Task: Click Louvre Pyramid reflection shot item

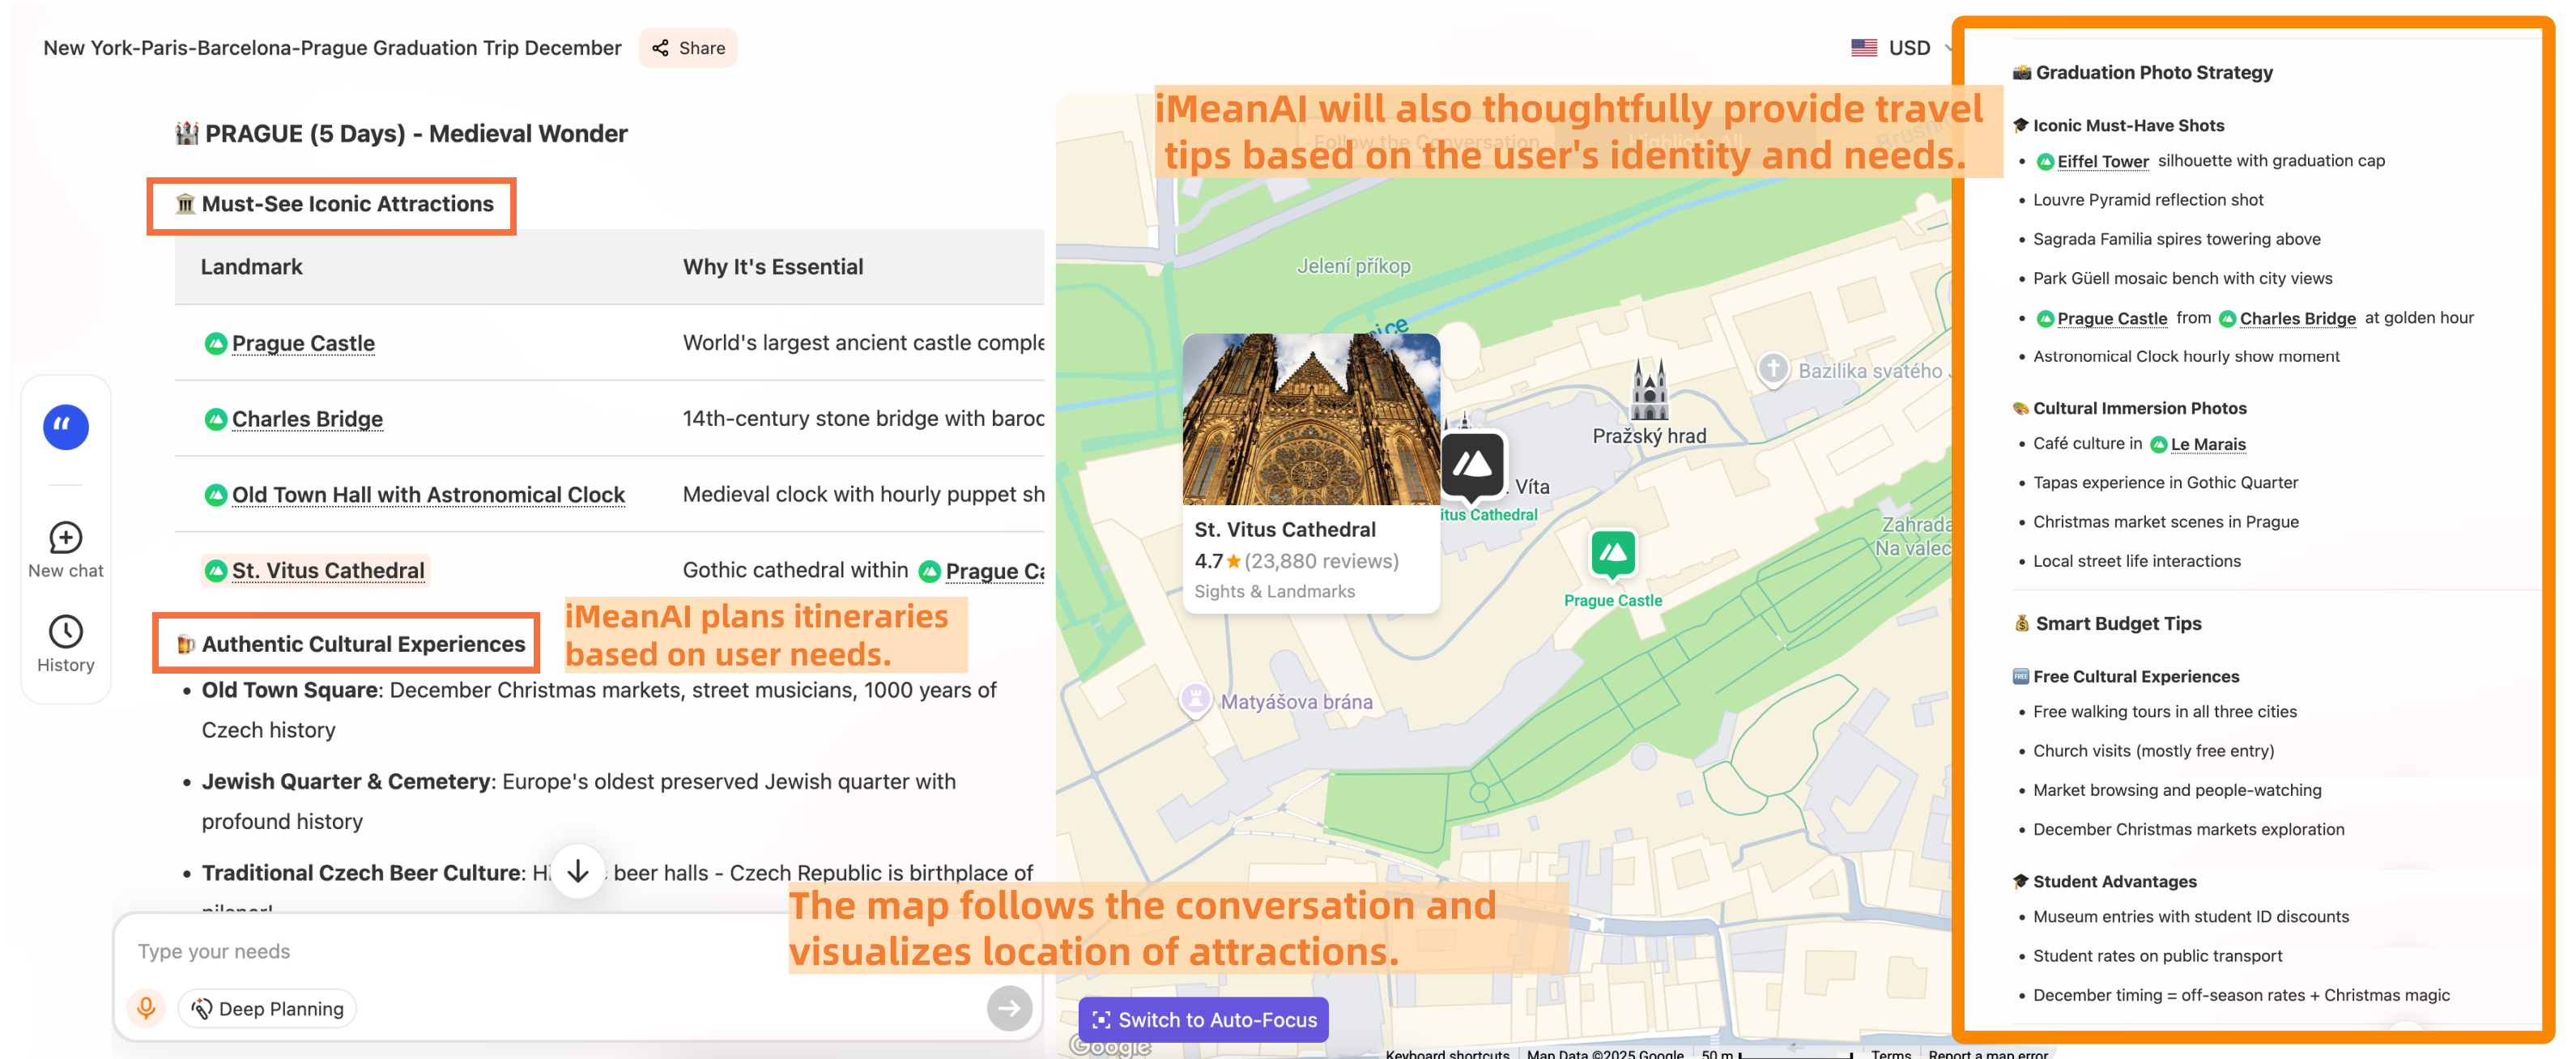Action: click(2148, 200)
